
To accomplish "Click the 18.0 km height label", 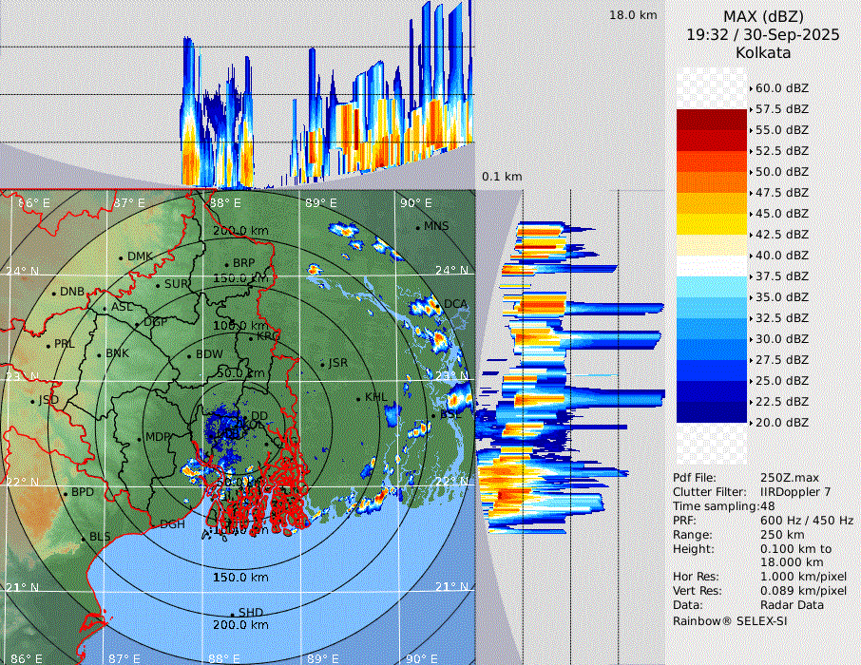I will [633, 15].
